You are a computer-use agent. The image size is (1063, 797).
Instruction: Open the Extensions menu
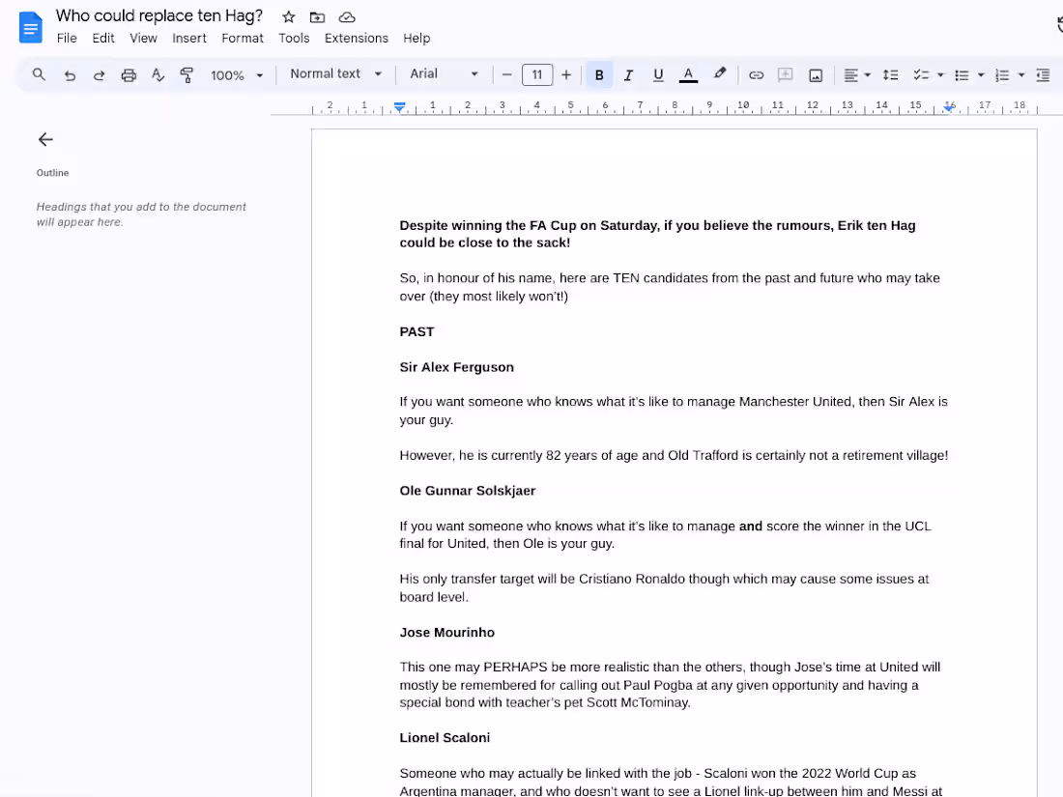pyautogui.click(x=356, y=38)
